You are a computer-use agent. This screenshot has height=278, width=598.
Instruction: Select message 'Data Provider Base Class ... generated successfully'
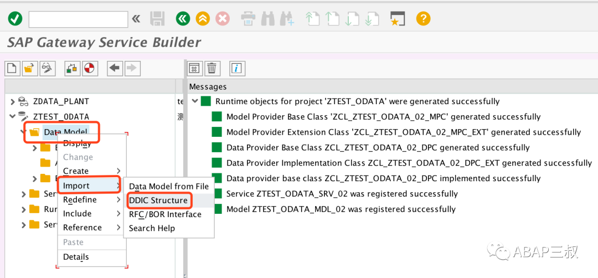pos(378,147)
